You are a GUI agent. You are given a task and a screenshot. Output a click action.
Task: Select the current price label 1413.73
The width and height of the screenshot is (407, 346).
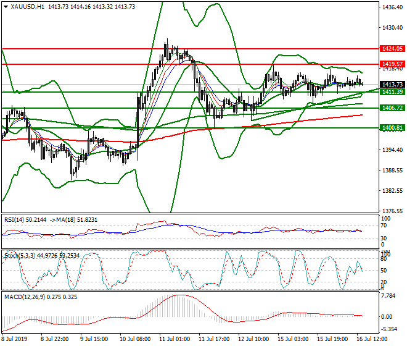click(392, 84)
